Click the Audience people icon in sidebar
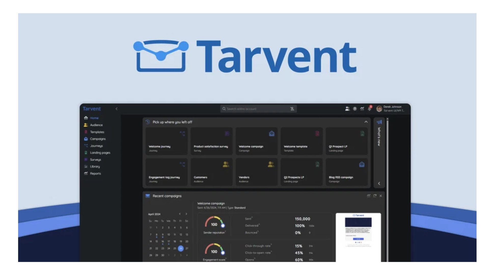This screenshot has height=275, width=489. pyautogui.click(x=86, y=125)
